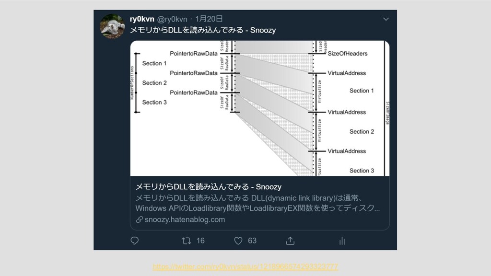Open the ry0kvn display name

coord(142,19)
